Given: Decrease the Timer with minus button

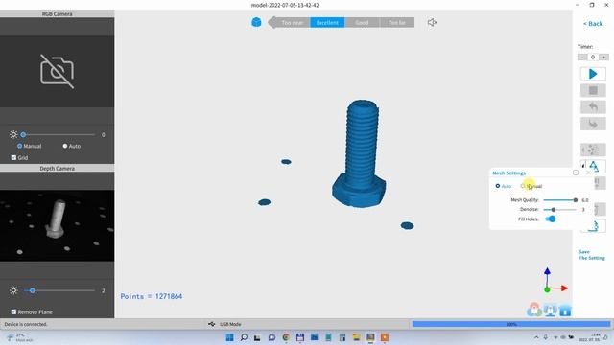Looking at the screenshot, I should pyautogui.click(x=582, y=57).
